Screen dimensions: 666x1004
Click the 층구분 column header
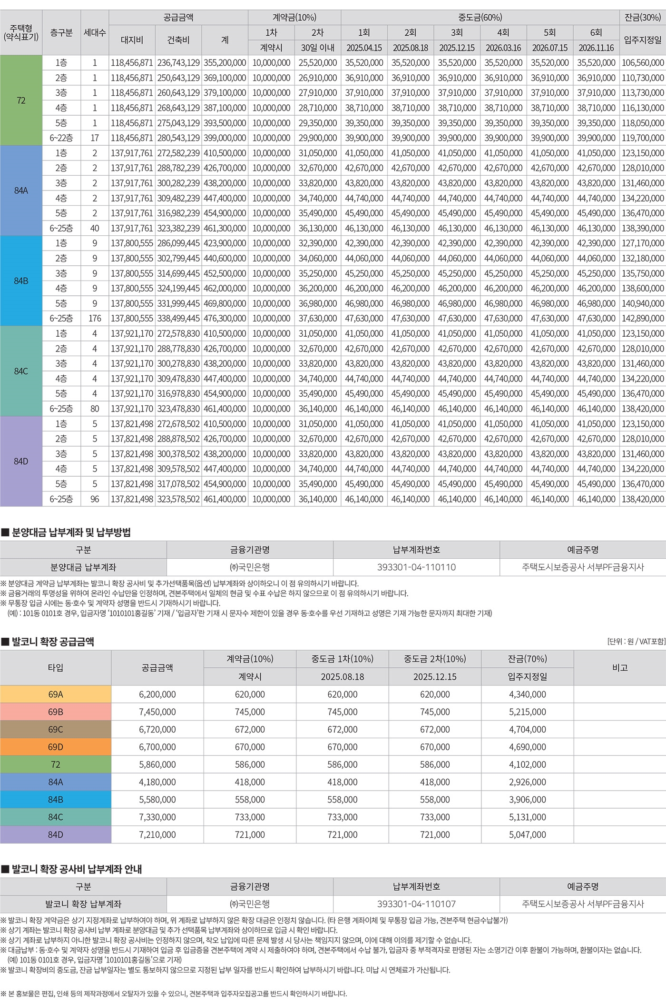coord(61,32)
